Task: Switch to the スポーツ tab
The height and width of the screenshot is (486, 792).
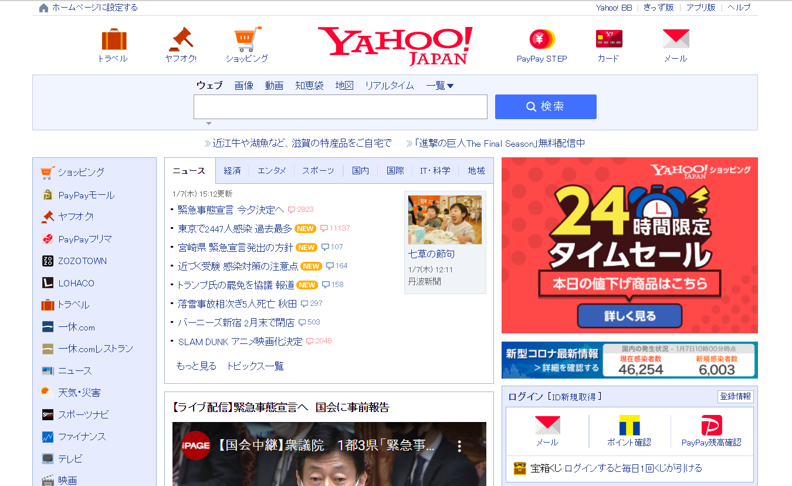Action: (x=319, y=171)
